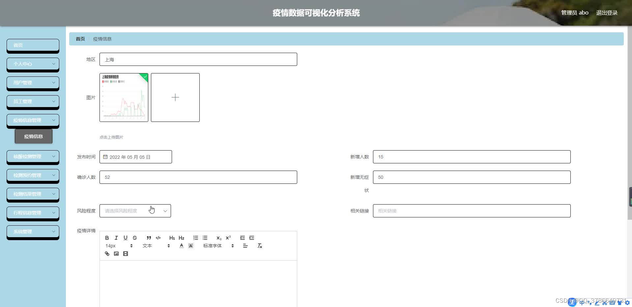Insert a hyperlink in editor
632x307 pixels.
[107, 254]
